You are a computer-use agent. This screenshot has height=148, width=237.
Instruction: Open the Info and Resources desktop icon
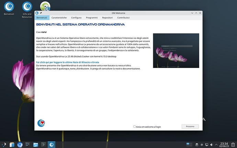click(27, 10)
